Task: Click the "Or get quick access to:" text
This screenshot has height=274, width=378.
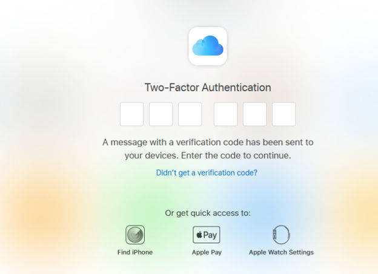Action: point(208,213)
